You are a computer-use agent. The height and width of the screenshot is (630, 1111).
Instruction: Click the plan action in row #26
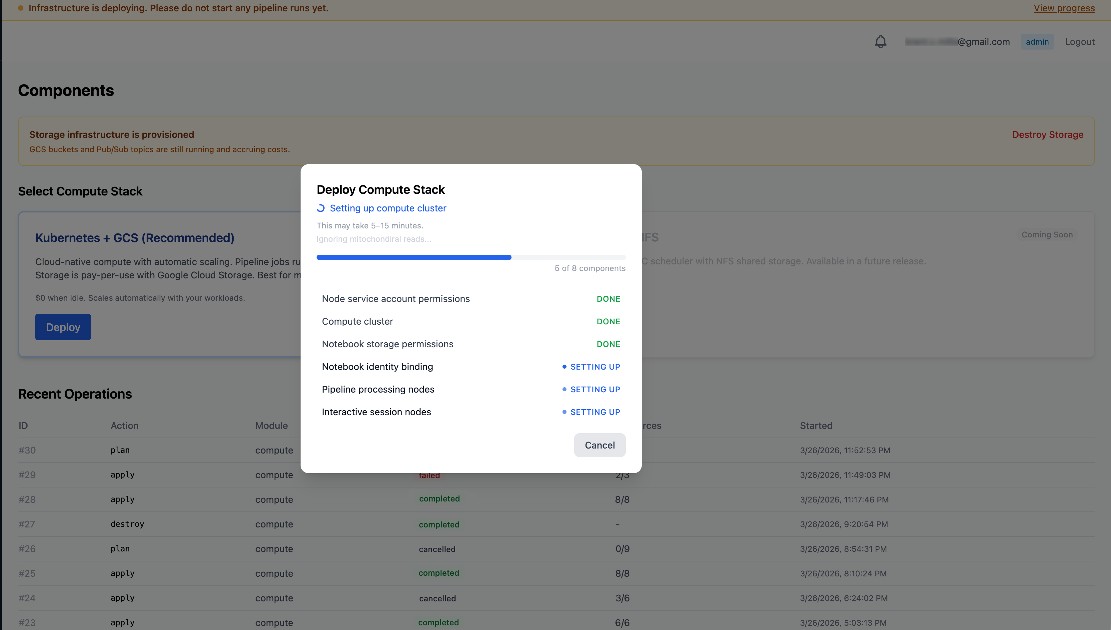click(120, 549)
